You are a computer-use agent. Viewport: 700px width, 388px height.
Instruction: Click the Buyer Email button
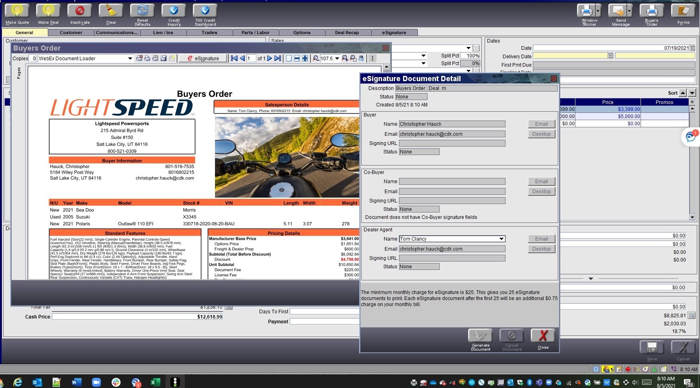click(x=541, y=124)
